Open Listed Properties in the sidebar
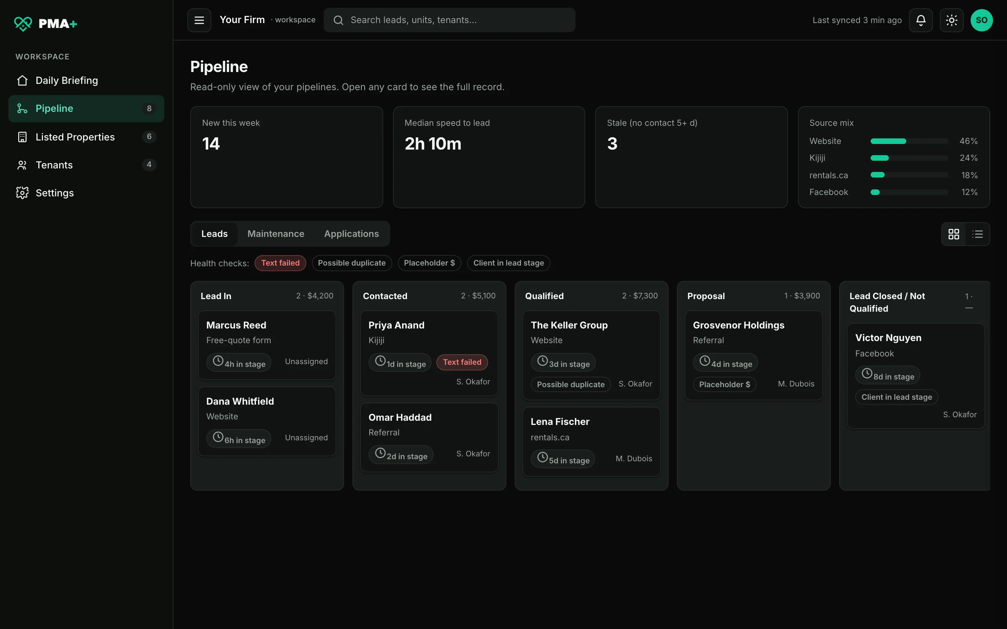Image resolution: width=1007 pixels, height=629 pixels. click(x=86, y=137)
